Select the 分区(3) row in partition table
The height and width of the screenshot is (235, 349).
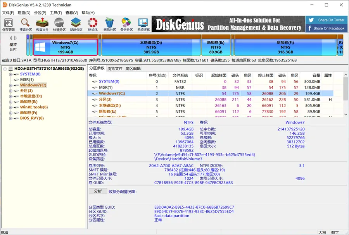(x=211, y=99)
